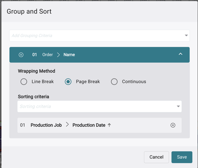Remove the Production Job sorting criterion
The height and width of the screenshot is (168, 198).
pos(173,125)
